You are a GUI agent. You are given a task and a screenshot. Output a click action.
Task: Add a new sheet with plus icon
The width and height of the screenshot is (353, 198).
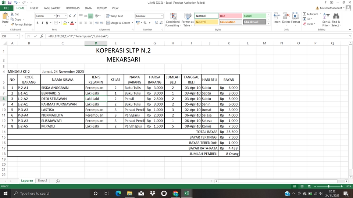pos(58,181)
